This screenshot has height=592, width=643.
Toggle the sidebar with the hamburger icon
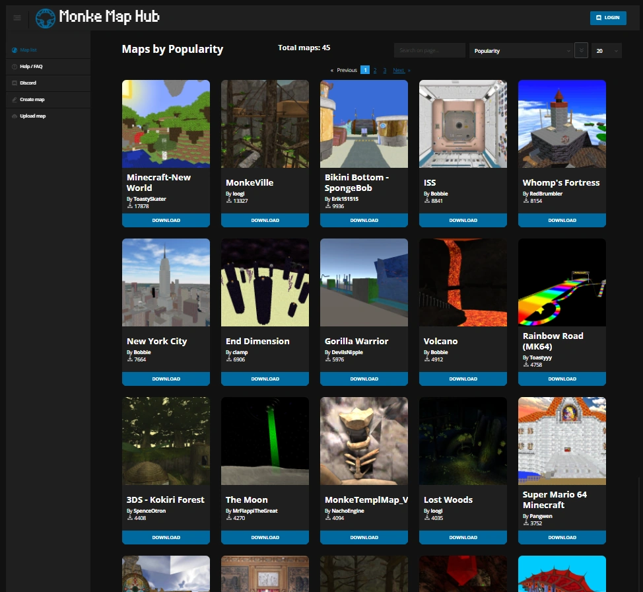tap(17, 18)
